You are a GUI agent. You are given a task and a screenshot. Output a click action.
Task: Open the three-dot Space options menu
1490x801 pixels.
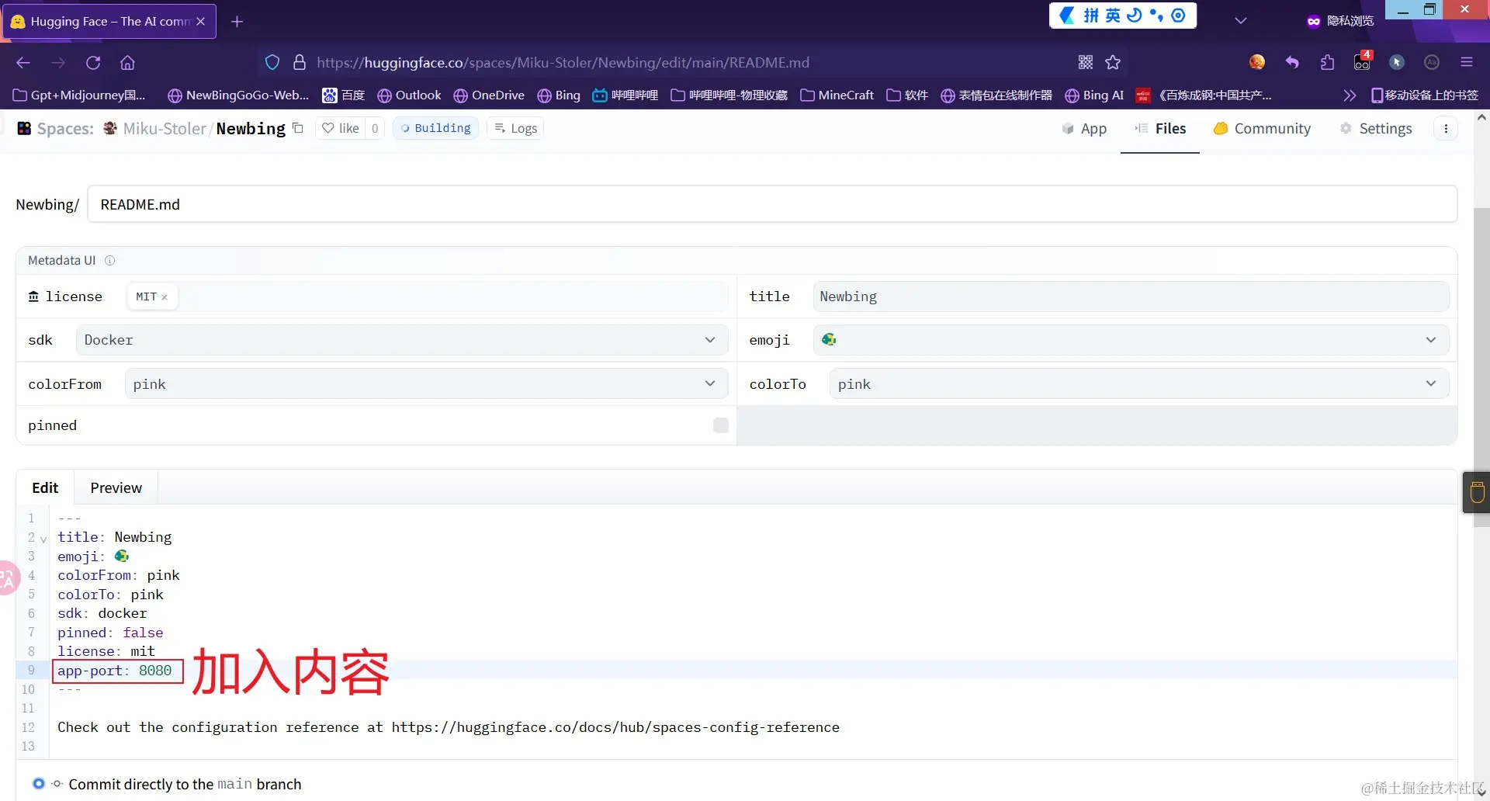[x=1446, y=129]
